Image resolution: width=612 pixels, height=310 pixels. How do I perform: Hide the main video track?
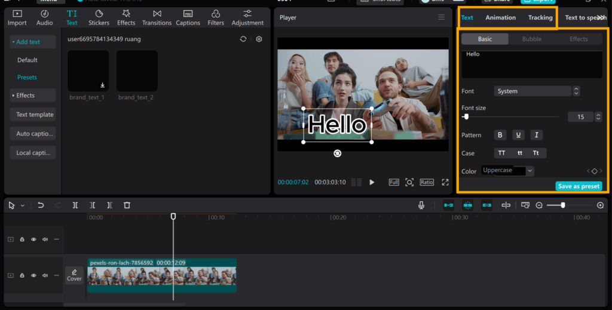coord(33,275)
